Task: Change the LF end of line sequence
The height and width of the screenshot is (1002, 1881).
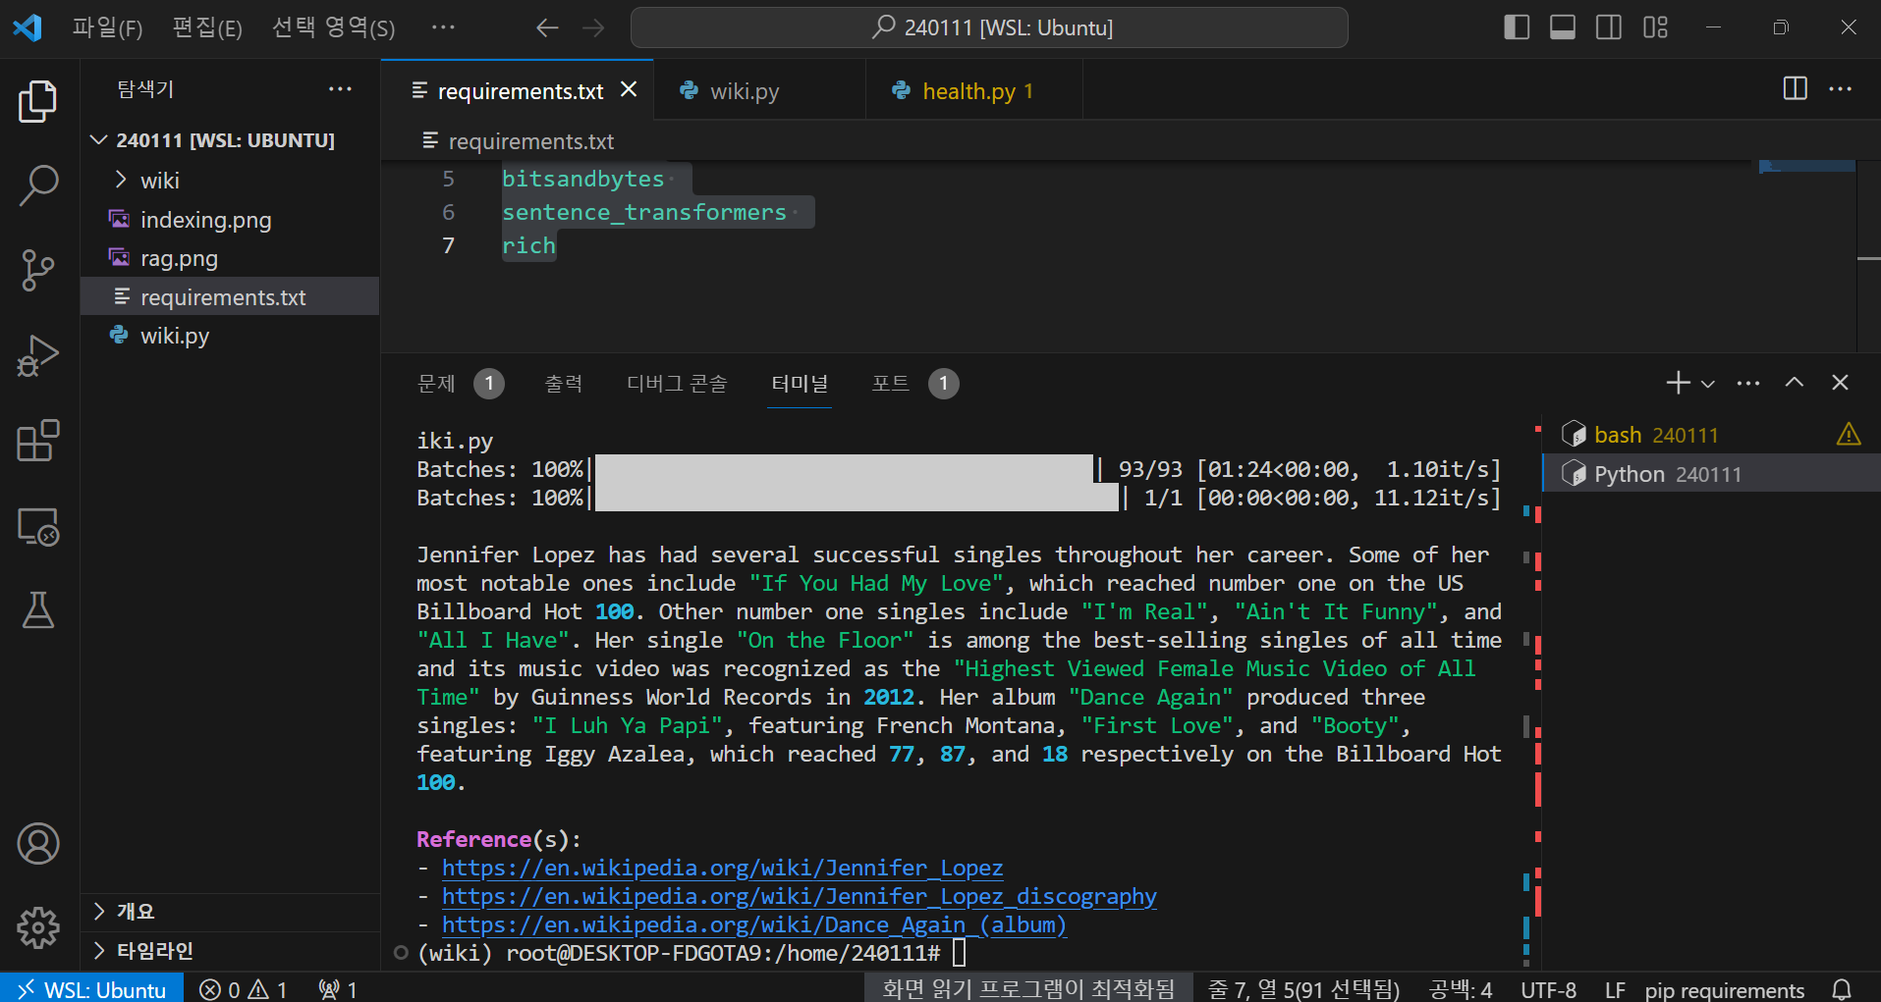Action: click(1615, 989)
